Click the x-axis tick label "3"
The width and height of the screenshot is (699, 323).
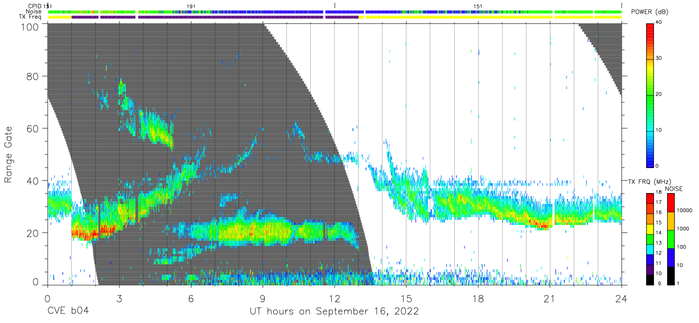coord(119,299)
